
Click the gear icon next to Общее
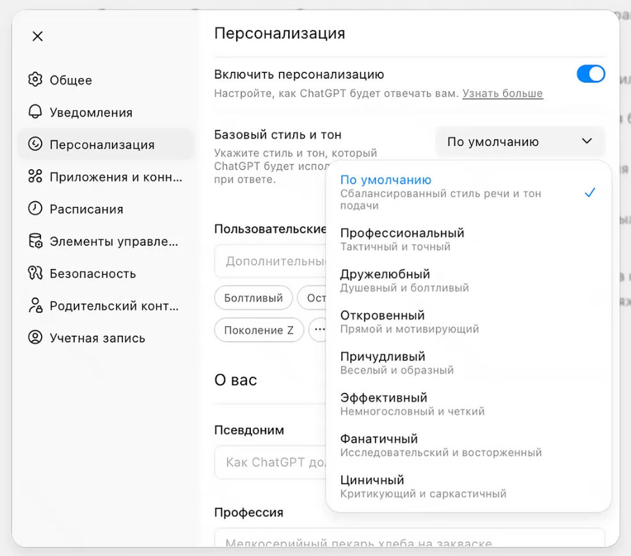coord(35,80)
